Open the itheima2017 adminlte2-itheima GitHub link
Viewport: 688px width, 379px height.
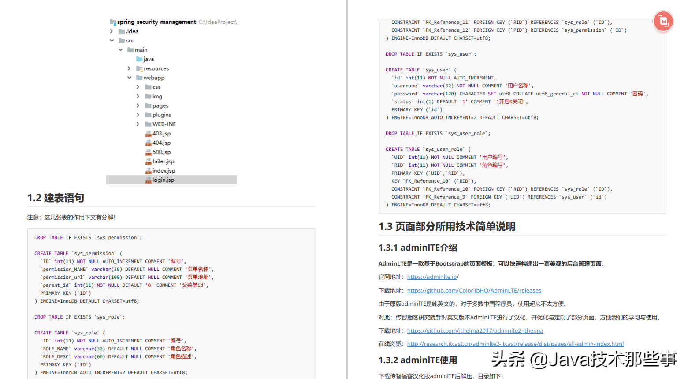pyautogui.click(x=475, y=331)
